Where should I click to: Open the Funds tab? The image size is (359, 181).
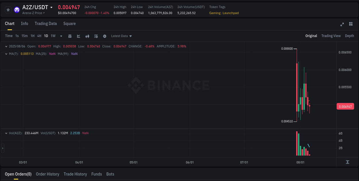click(x=96, y=174)
